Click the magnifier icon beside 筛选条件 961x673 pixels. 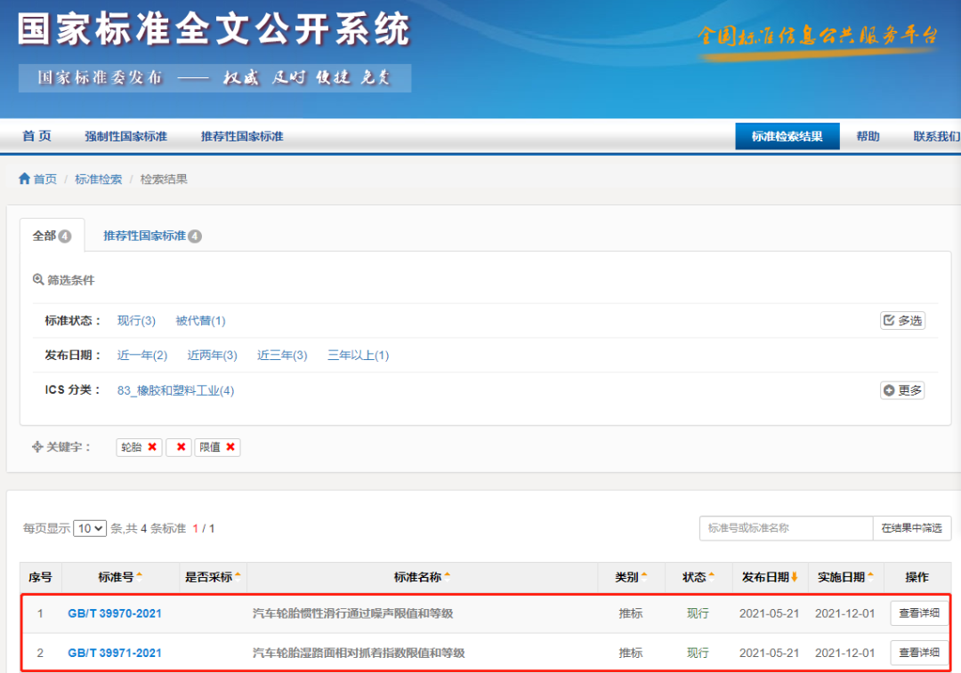click(38, 280)
